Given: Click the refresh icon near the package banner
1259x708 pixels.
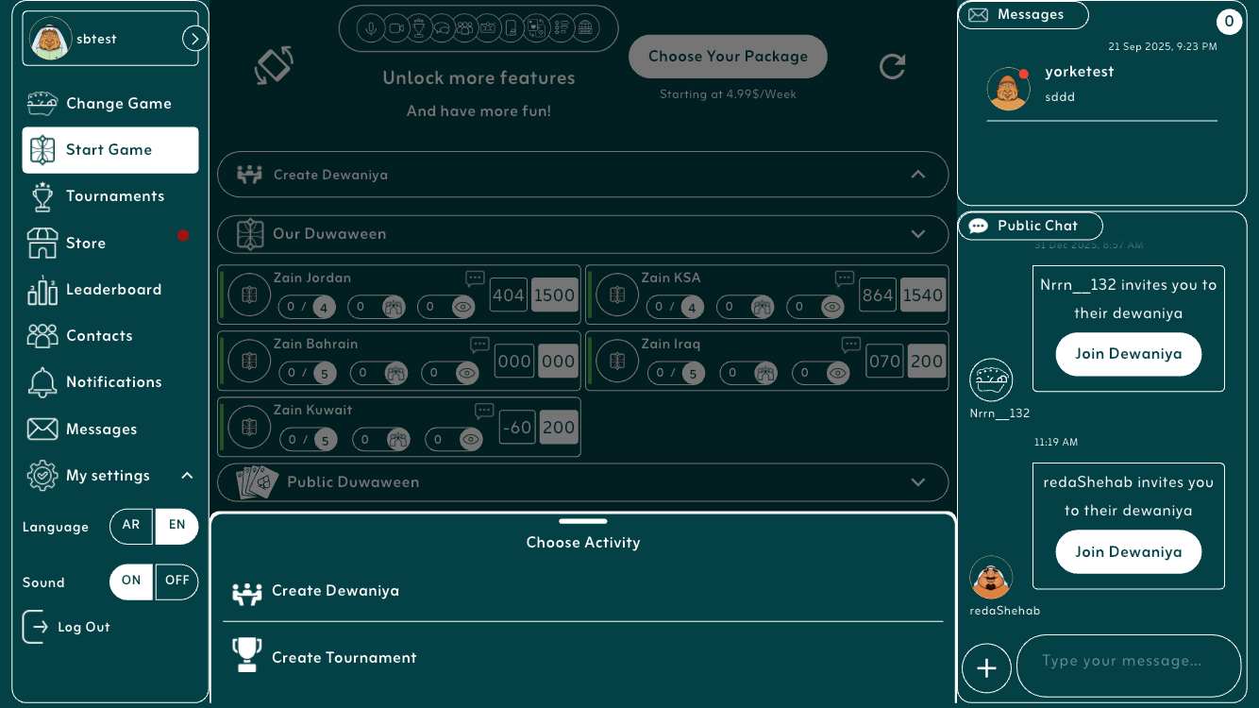Looking at the screenshot, I should [892, 66].
